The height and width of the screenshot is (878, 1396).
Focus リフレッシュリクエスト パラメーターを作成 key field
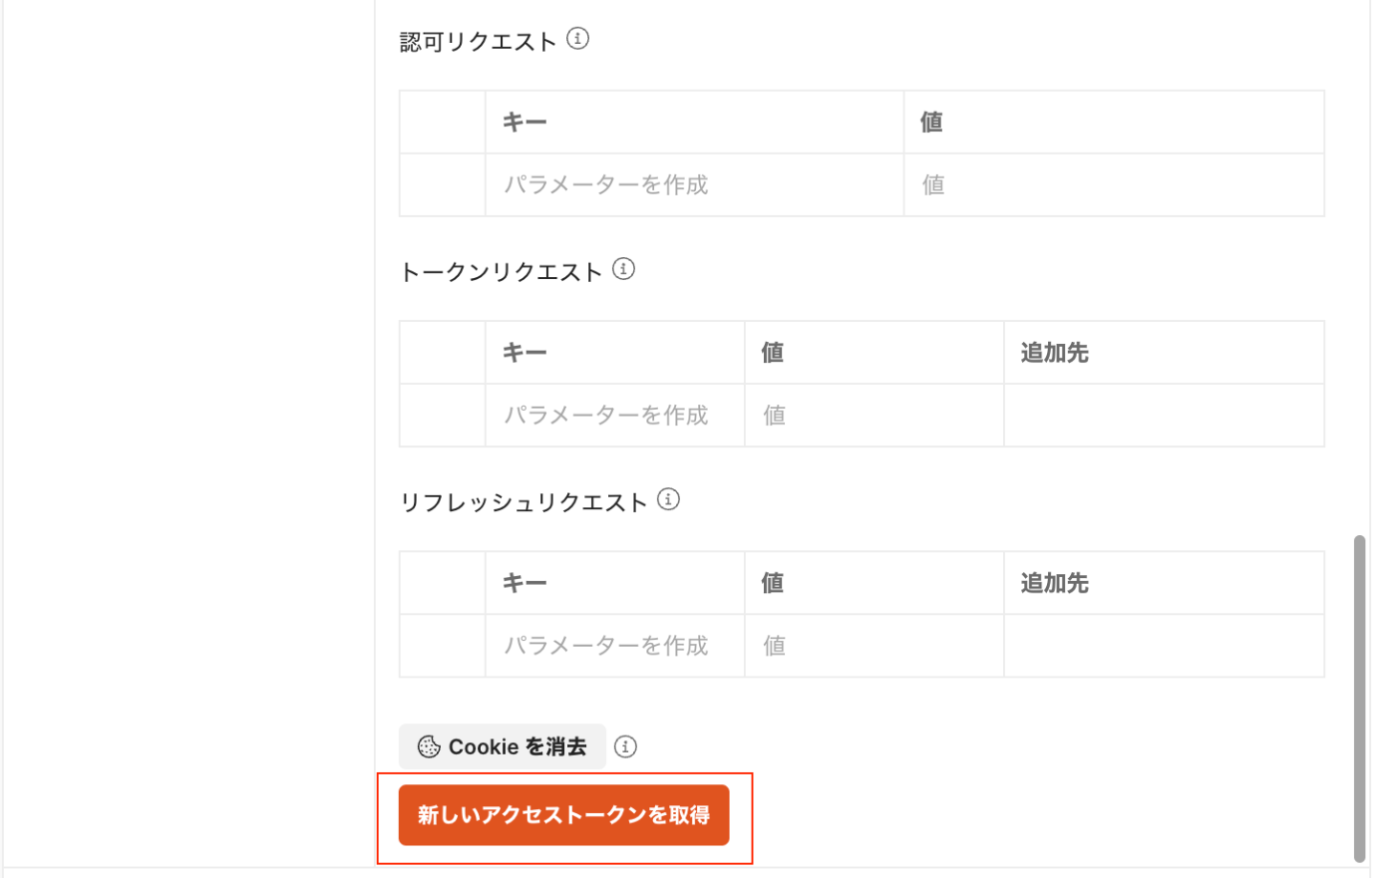(614, 645)
